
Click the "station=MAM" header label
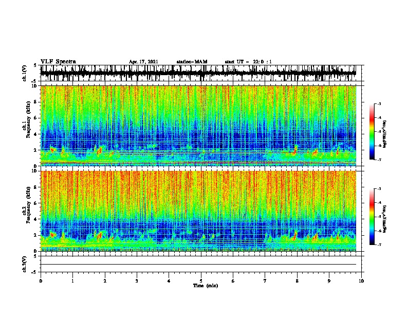[x=192, y=62]
